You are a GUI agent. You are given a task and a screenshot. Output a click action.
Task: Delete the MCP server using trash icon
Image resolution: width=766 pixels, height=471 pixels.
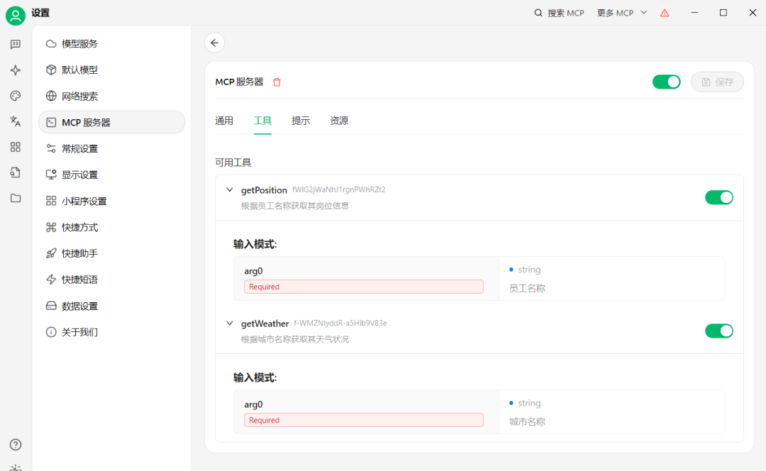[277, 82]
